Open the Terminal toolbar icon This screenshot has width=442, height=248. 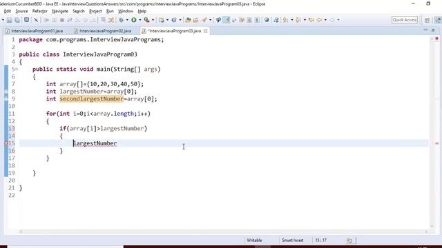click(x=26, y=20)
